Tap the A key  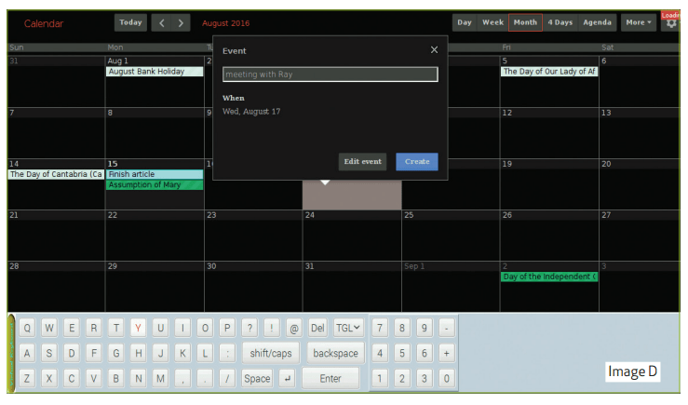coord(27,353)
